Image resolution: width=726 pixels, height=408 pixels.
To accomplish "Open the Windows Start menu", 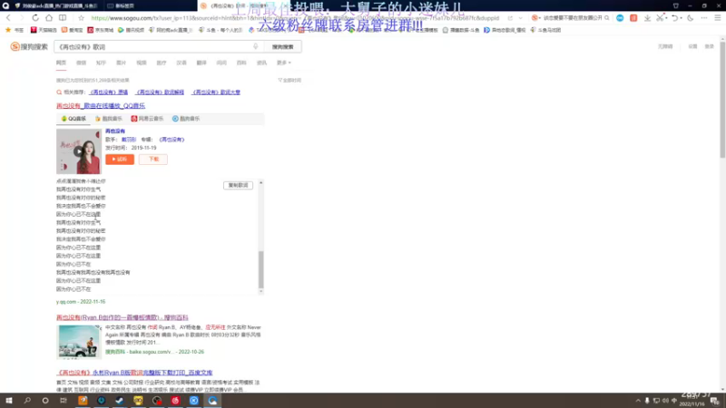I will tap(9, 401).
